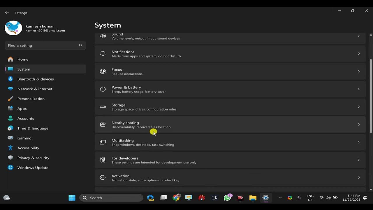The image size is (373, 210).
Task: Click the Multitasking windows icon
Action: (x=103, y=142)
